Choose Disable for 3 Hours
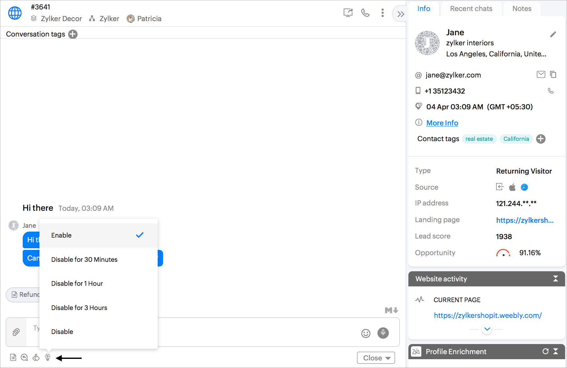Screen dimensions: 567x368 98,308
